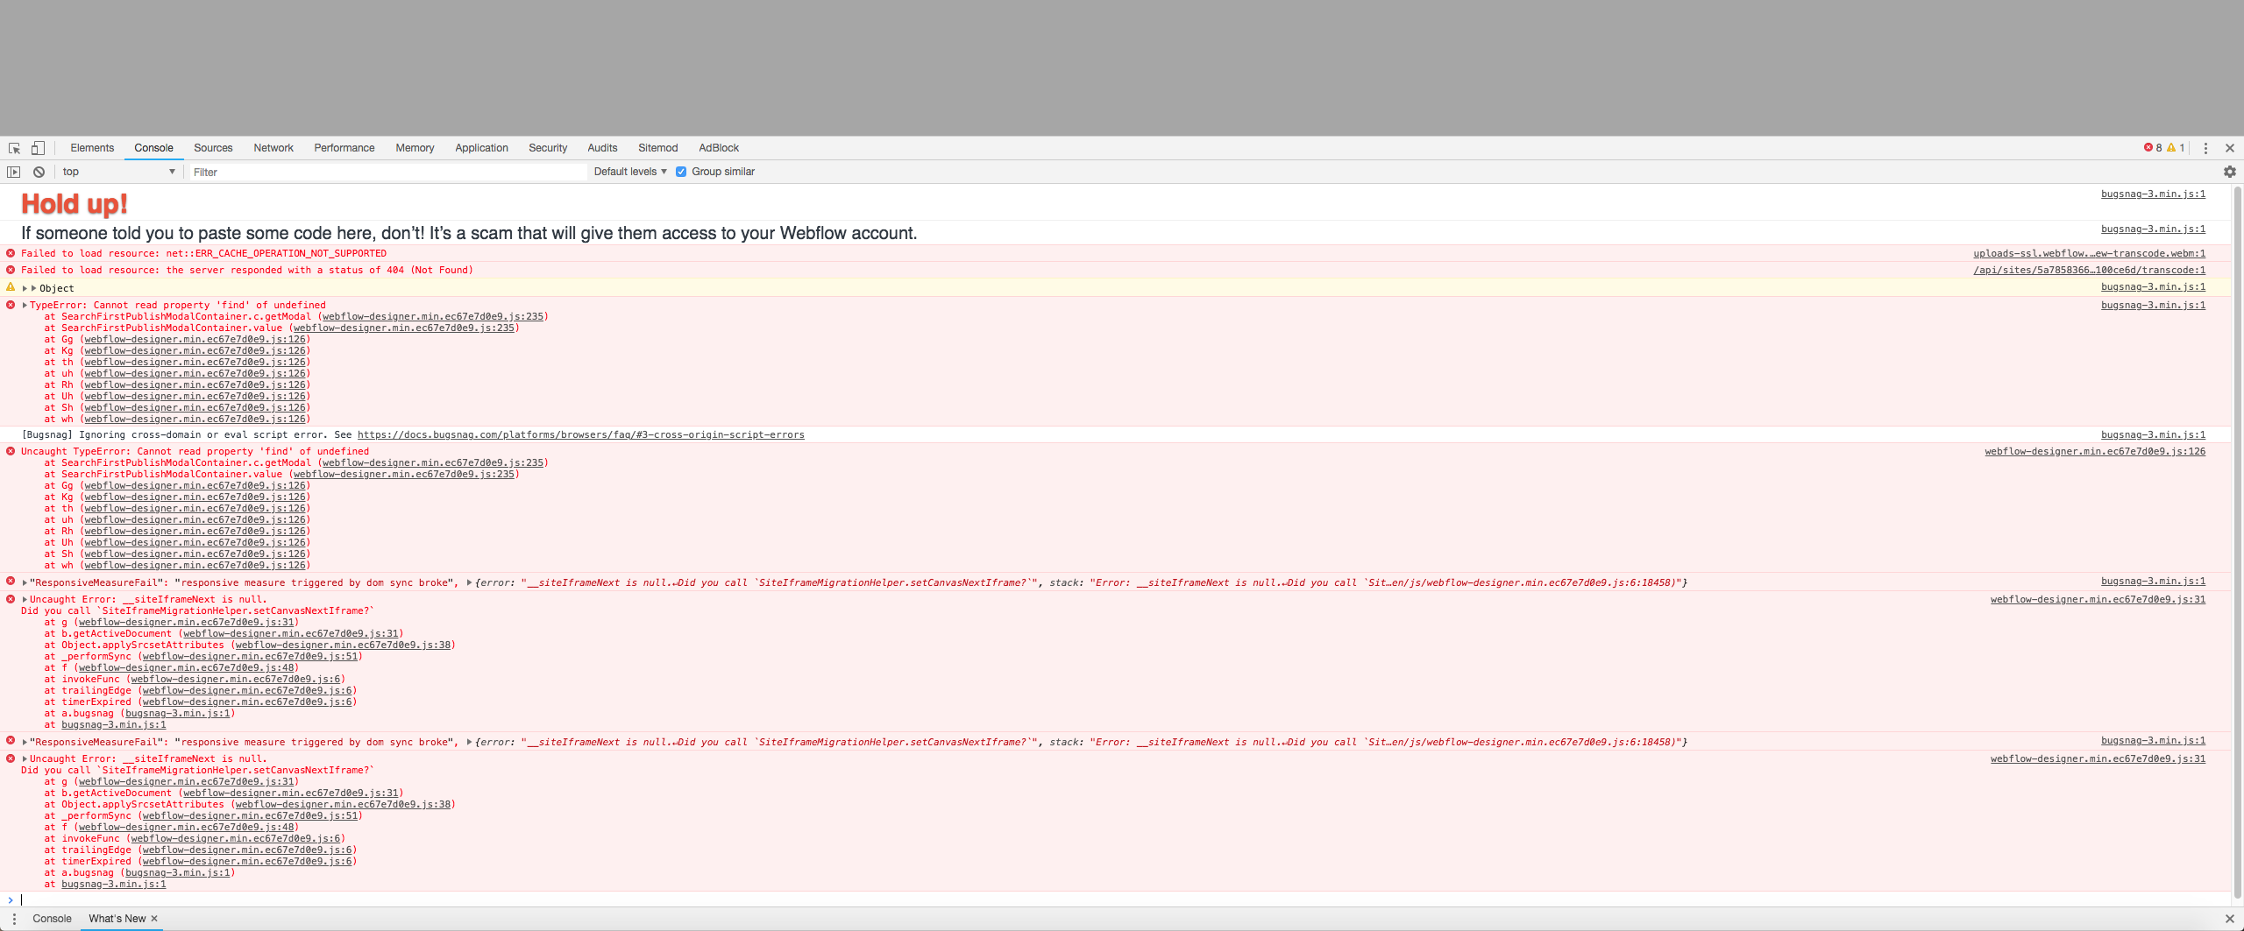Image resolution: width=2244 pixels, height=931 pixels.
Task: Toggle the Group similar checkbox
Action: tap(681, 172)
